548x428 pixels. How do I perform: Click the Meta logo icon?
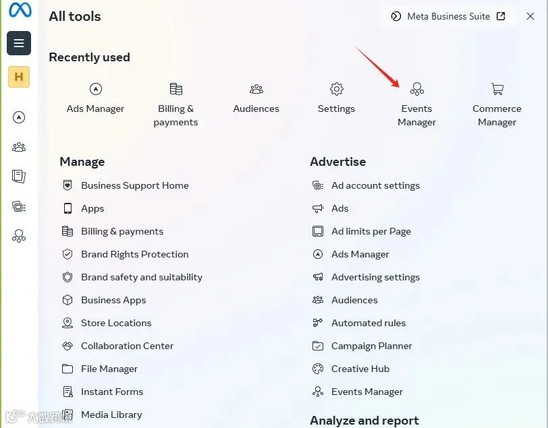point(20,11)
